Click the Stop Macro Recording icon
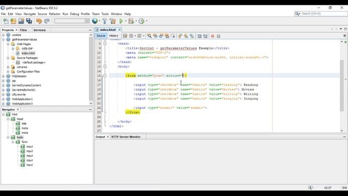The width and height of the screenshot is (348, 196). [x=219, y=36]
